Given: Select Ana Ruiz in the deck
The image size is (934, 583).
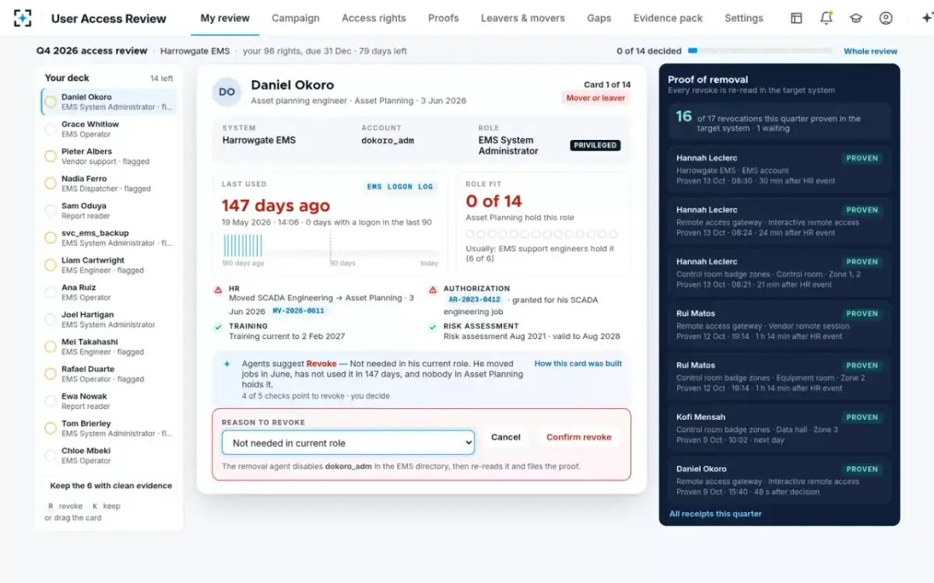Looking at the screenshot, I should tap(109, 292).
